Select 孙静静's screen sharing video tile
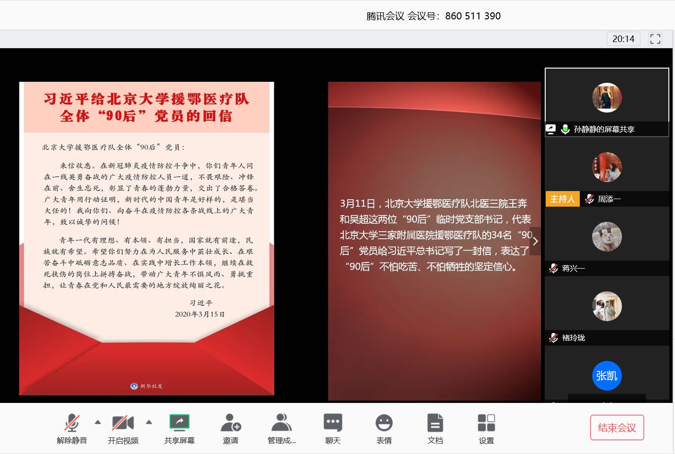 coord(607,98)
